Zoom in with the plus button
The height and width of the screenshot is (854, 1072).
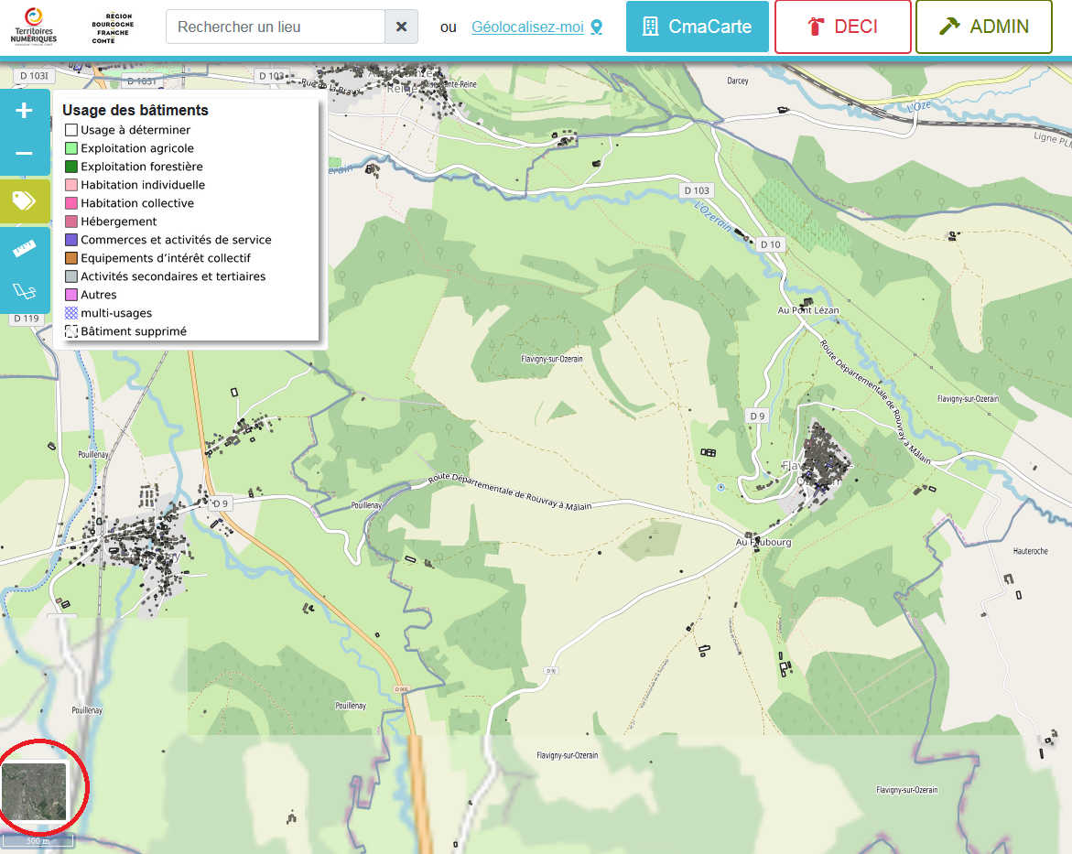click(25, 111)
